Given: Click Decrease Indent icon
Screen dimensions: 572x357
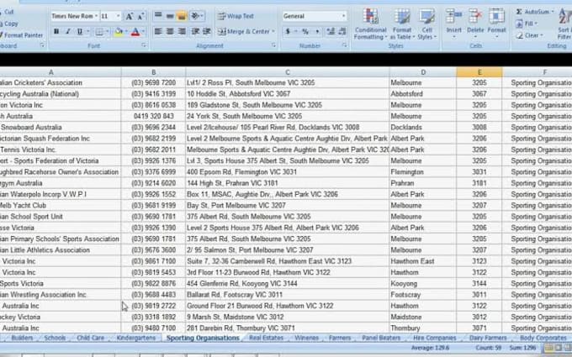Looking at the screenshot, I should (x=195, y=31).
